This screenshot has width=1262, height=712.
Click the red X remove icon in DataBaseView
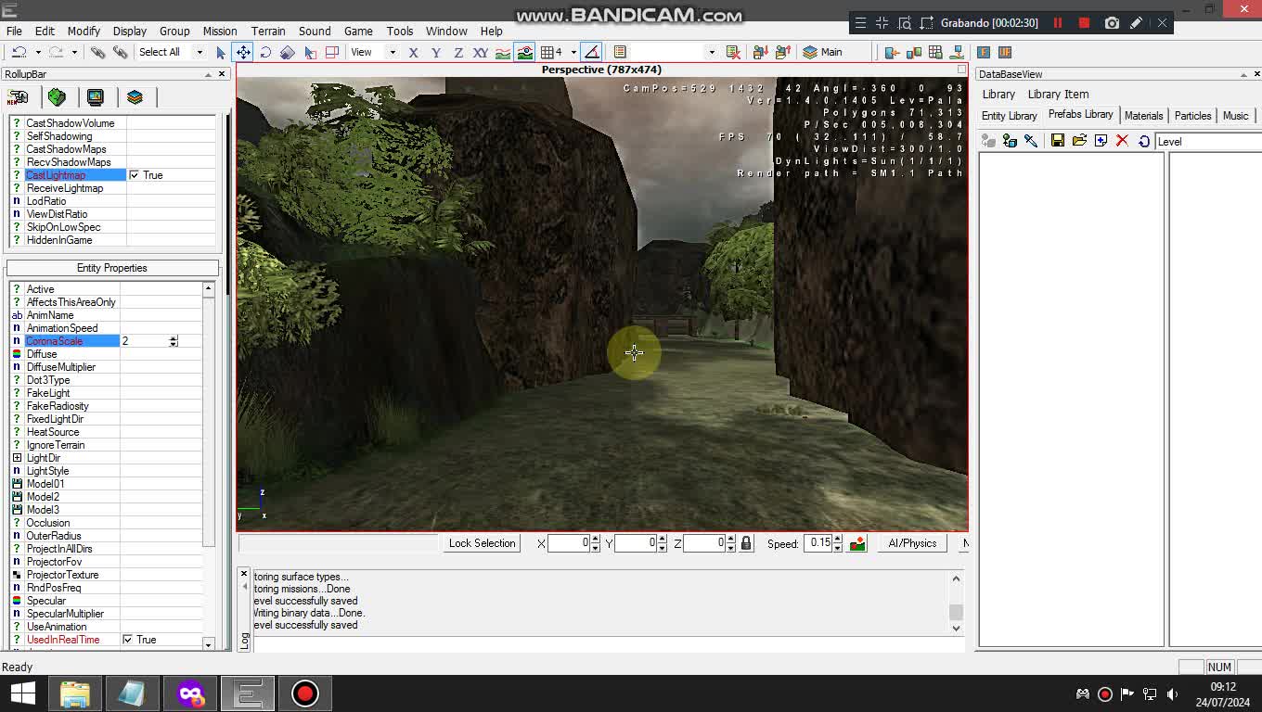click(1122, 141)
